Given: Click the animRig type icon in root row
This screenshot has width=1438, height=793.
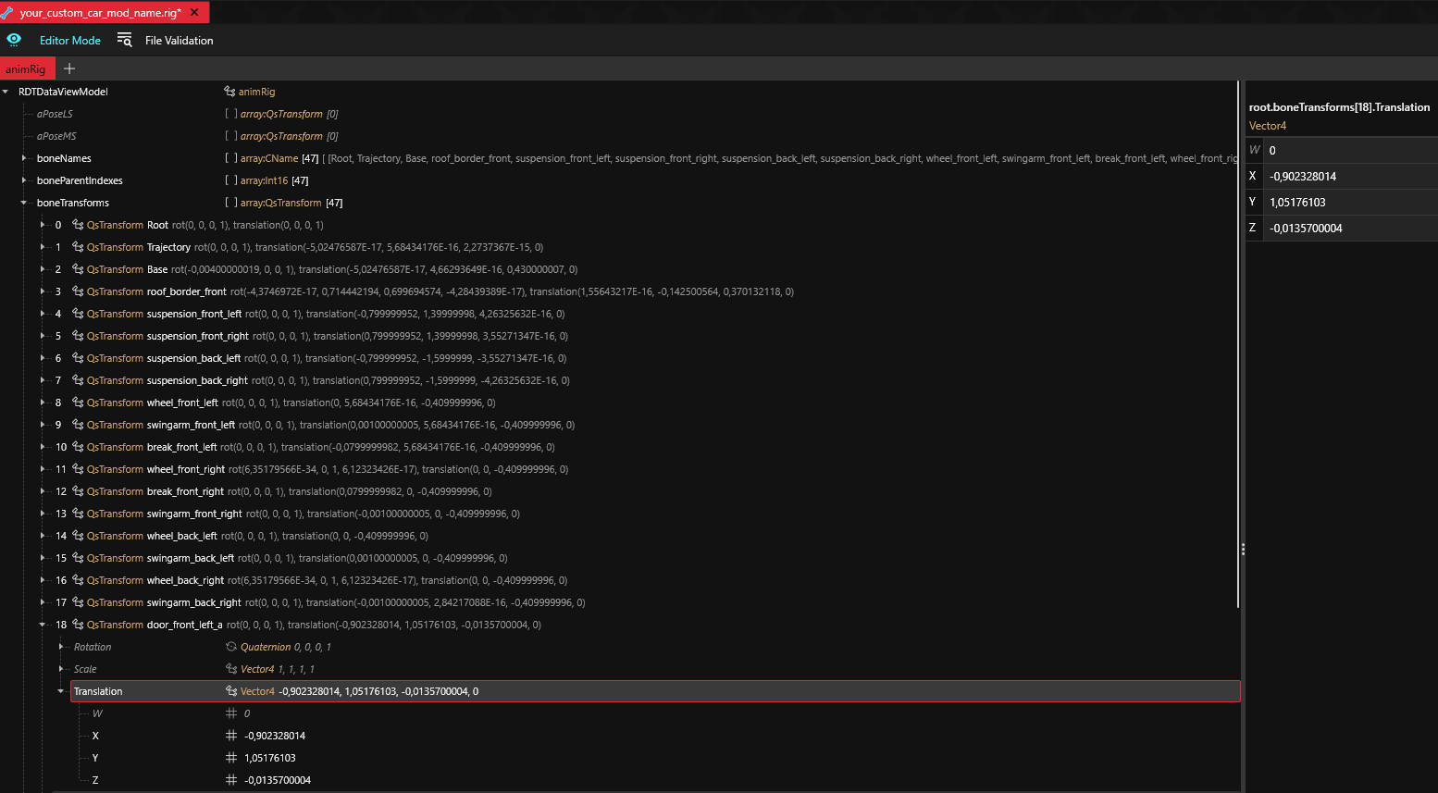Looking at the screenshot, I should point(229,92).
